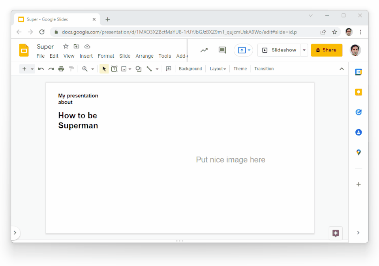This screenshot has height=266, width=379.
Task: Open the Format menu
Action: [x=106, y=56]
